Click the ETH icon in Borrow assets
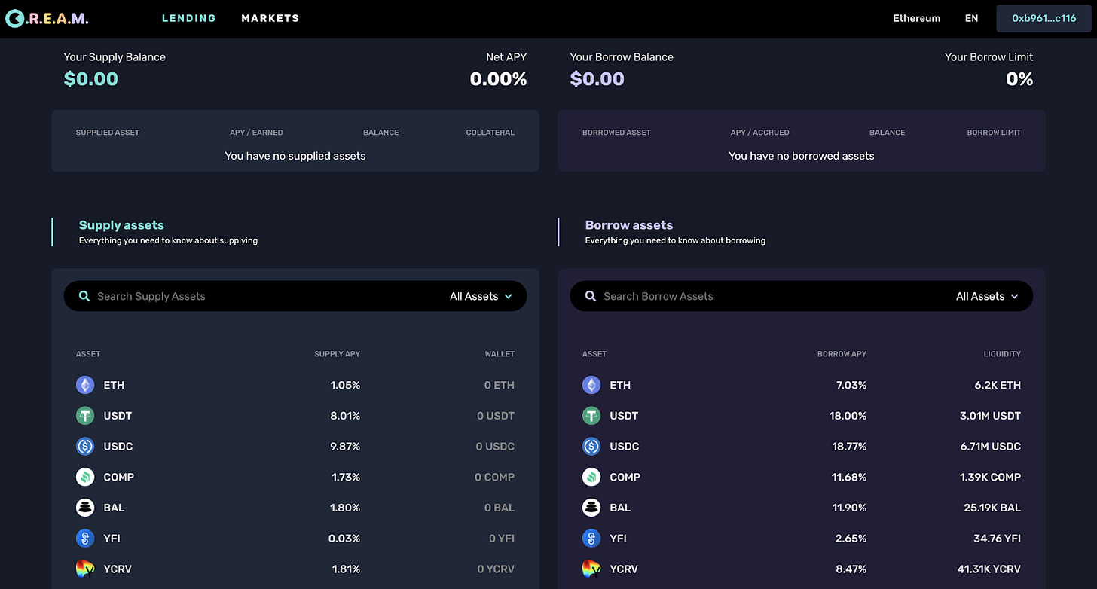The width and height of the screenshot is (1097, 589). click(591, 385)
